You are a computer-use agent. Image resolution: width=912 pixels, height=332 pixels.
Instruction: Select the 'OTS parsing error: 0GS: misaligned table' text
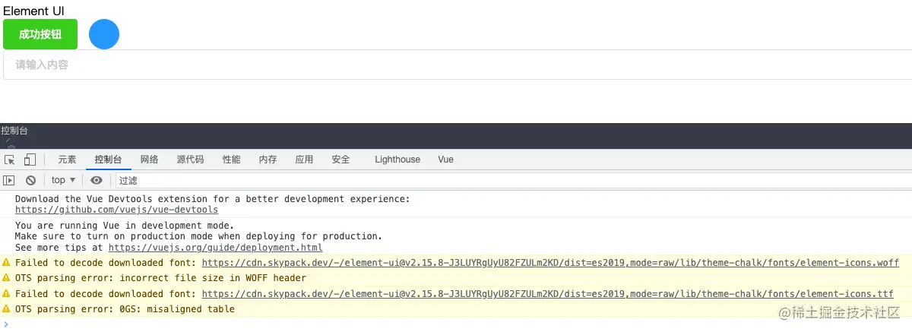tap(125, 309)
